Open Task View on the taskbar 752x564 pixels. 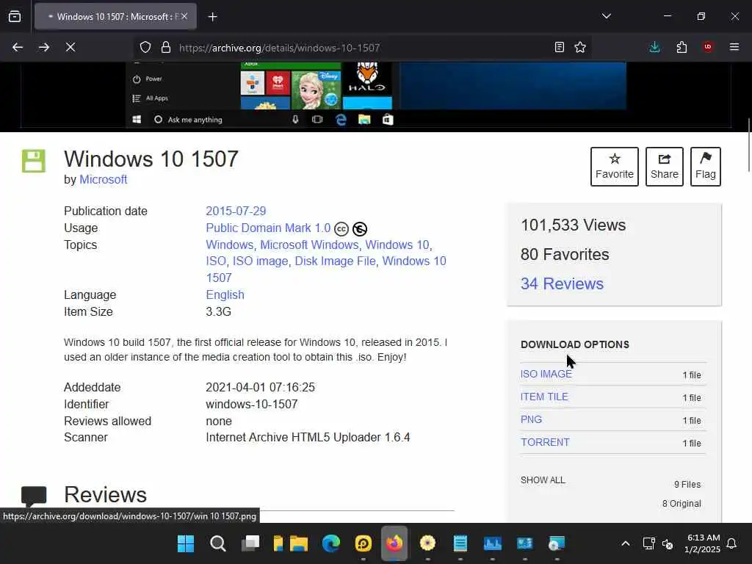(x=250, y=543)
